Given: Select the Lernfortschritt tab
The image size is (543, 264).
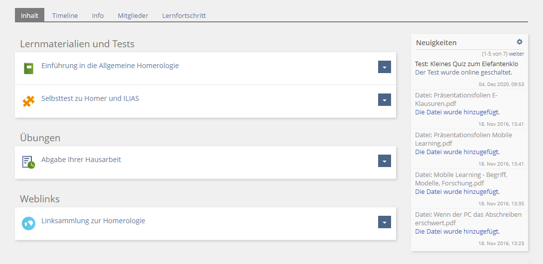Looking at the screenshot, I should 184,15.
